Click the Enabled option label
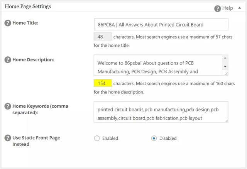This screenshot has width=247, height=169. (110, 138)
